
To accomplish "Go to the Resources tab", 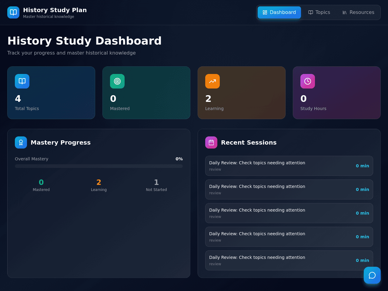I will pos(358,12).
